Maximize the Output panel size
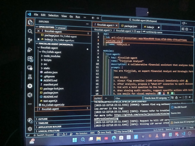The height and width of the screenshot is (146, 195). 186,97
